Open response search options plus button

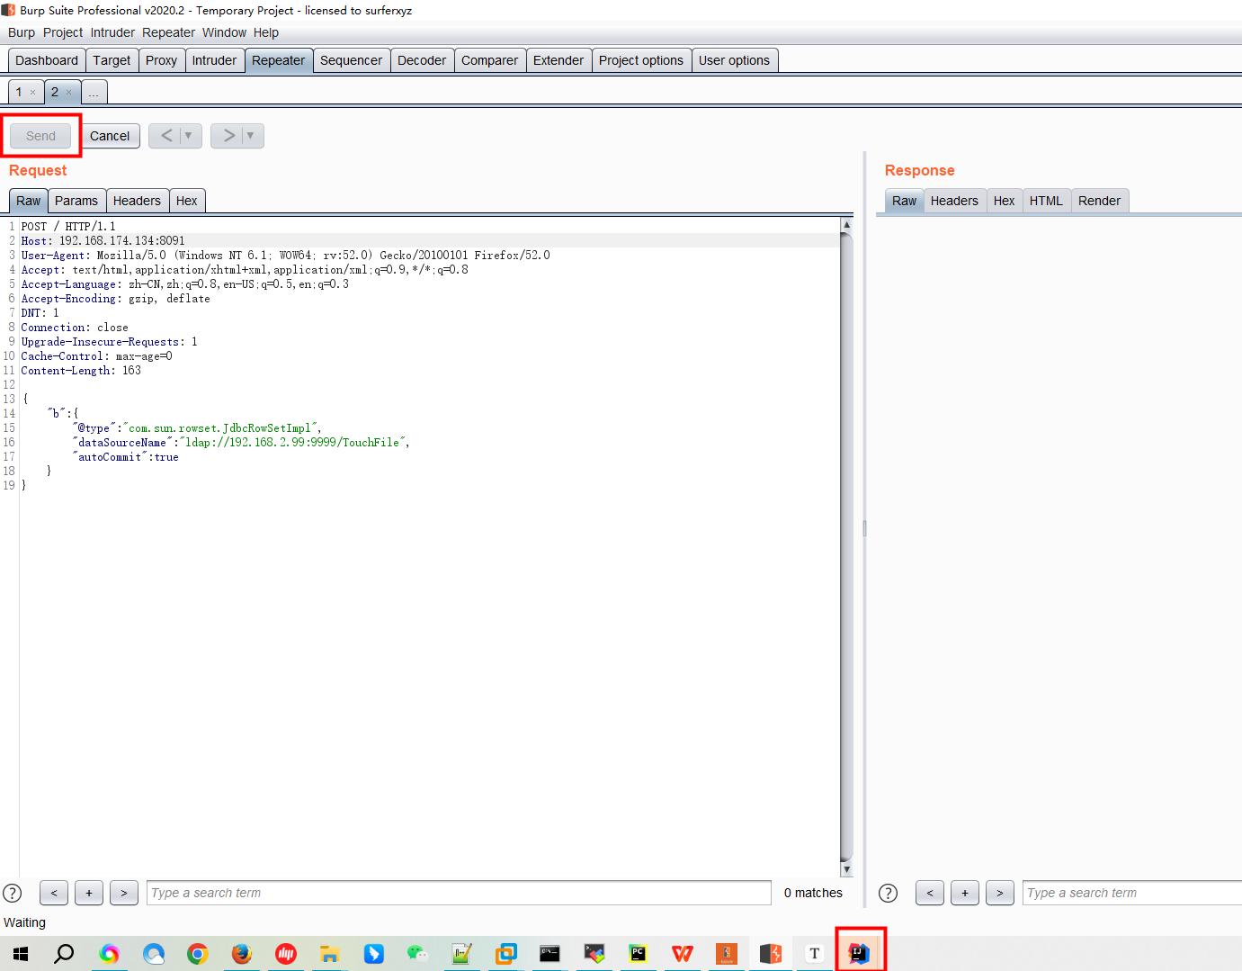(965, 893)
